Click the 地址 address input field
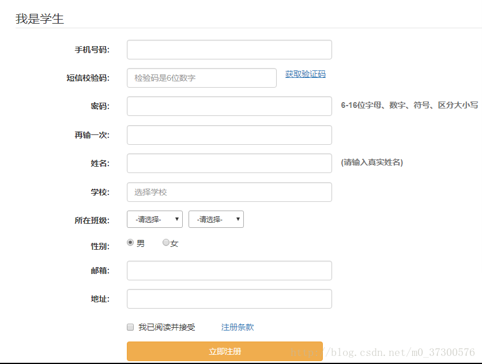The height and width of the screenshot is (364, 482). (229, 298)
